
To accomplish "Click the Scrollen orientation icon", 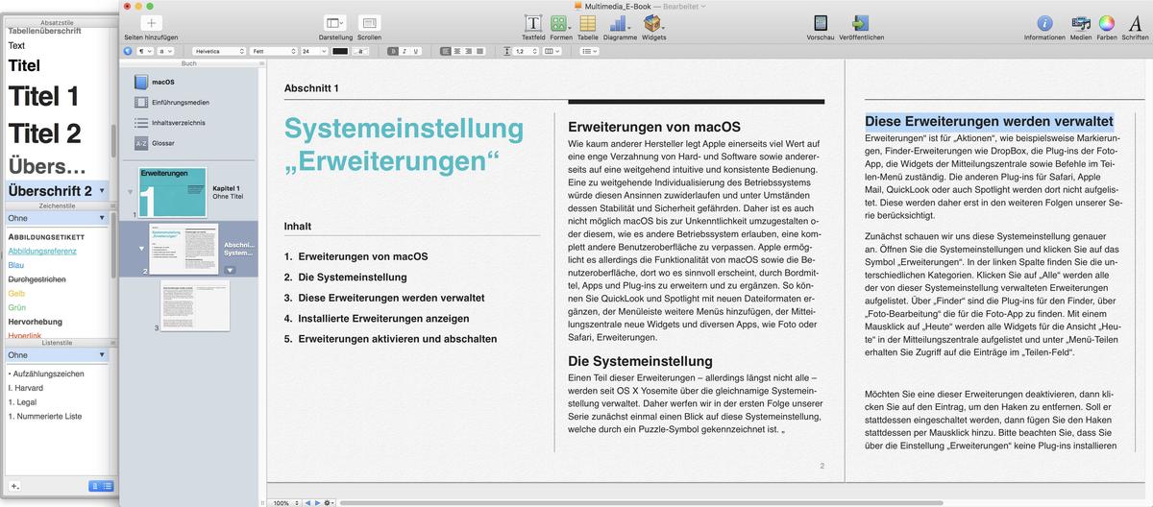I will (369, 23).
